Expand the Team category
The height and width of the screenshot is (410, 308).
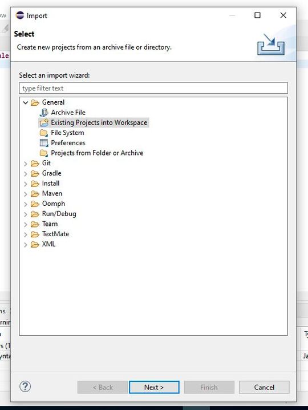(25, 224)
